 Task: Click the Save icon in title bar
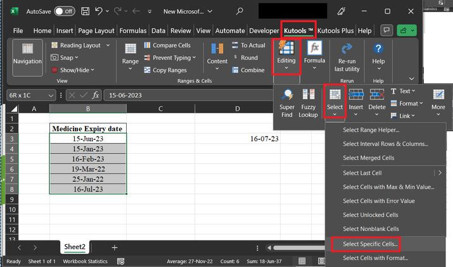coord(85,11)
